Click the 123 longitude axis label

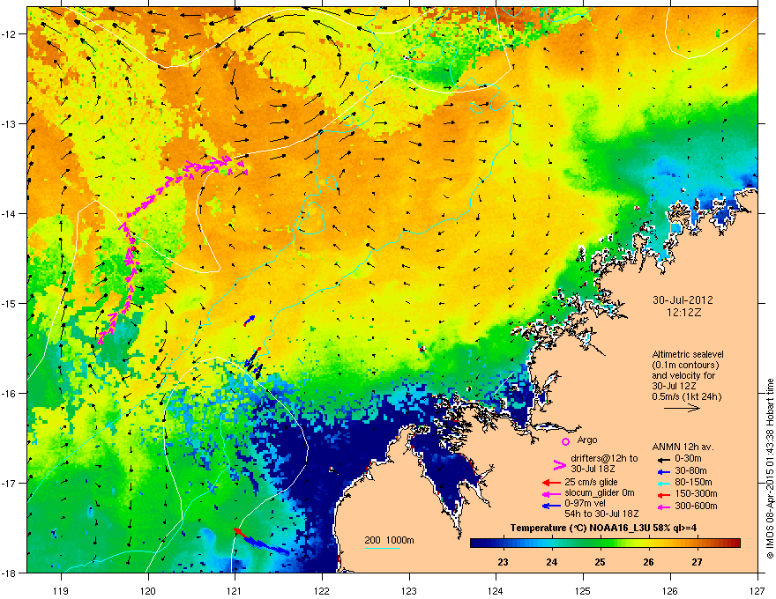(x=409, y=590)
